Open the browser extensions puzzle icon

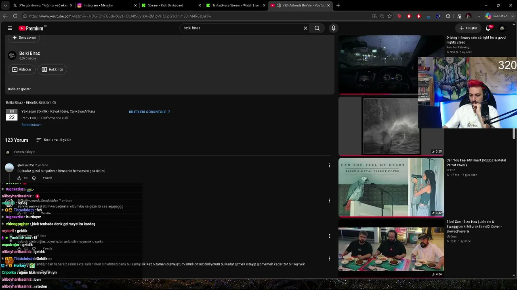tap(448, 16)
